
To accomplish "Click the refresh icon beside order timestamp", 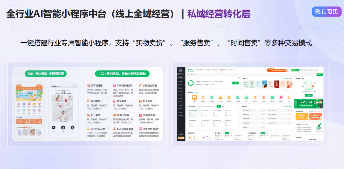I will pos(215,106).
